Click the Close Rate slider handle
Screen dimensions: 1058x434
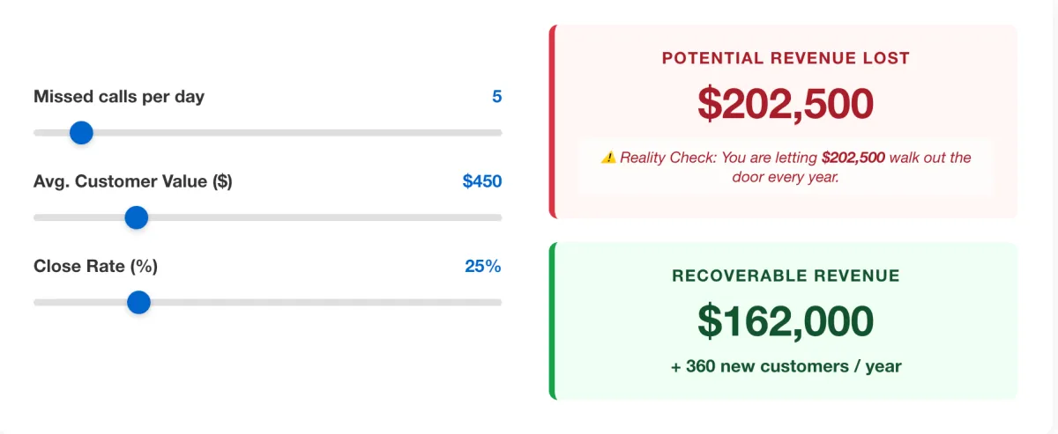(x=138, y=303)
